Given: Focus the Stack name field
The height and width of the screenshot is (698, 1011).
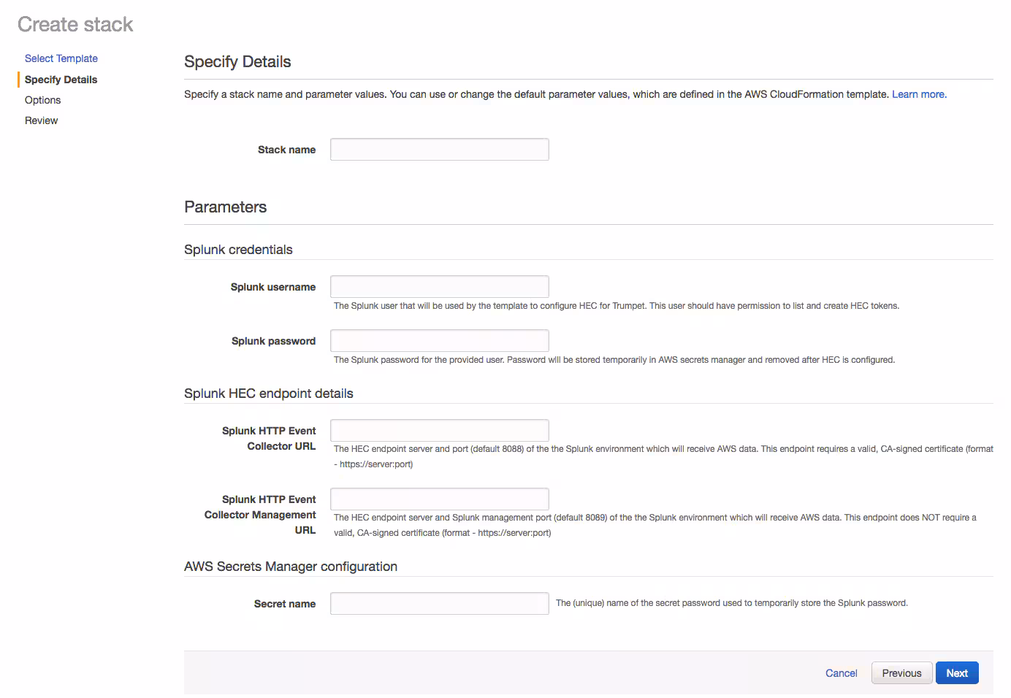Looking at the screenshot, I should pyautogui.click(x=439, y=150).
